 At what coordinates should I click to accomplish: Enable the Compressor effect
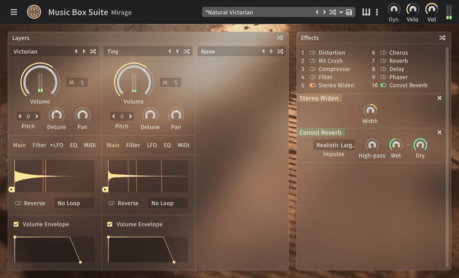313,69
